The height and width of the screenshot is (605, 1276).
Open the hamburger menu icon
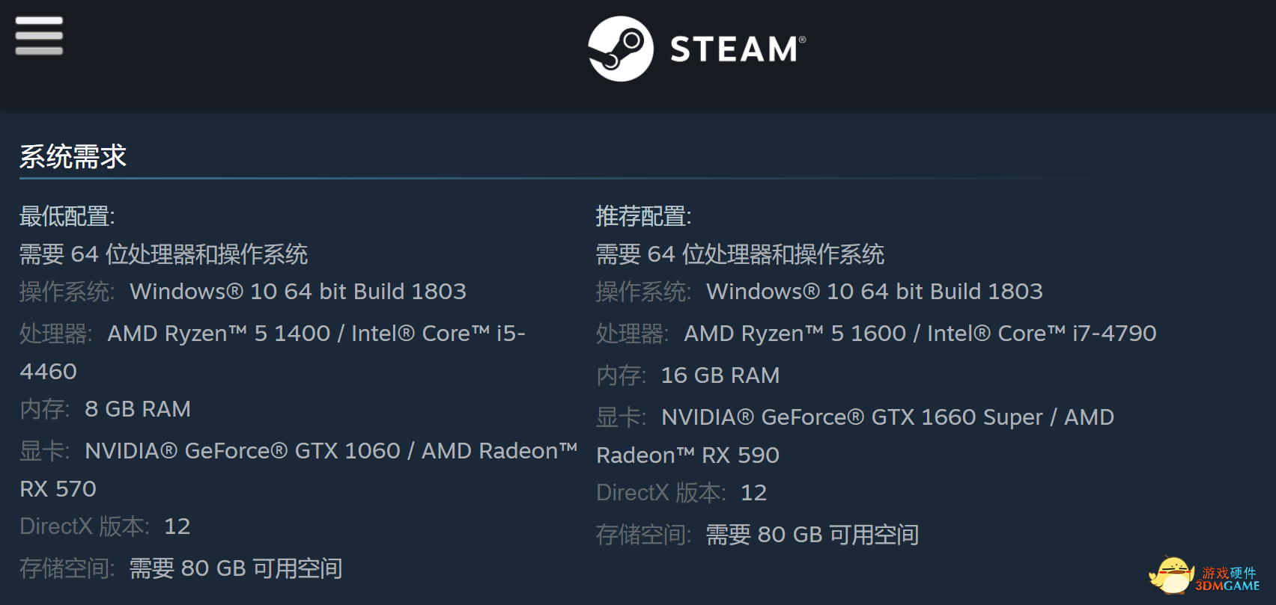(39, 36)
